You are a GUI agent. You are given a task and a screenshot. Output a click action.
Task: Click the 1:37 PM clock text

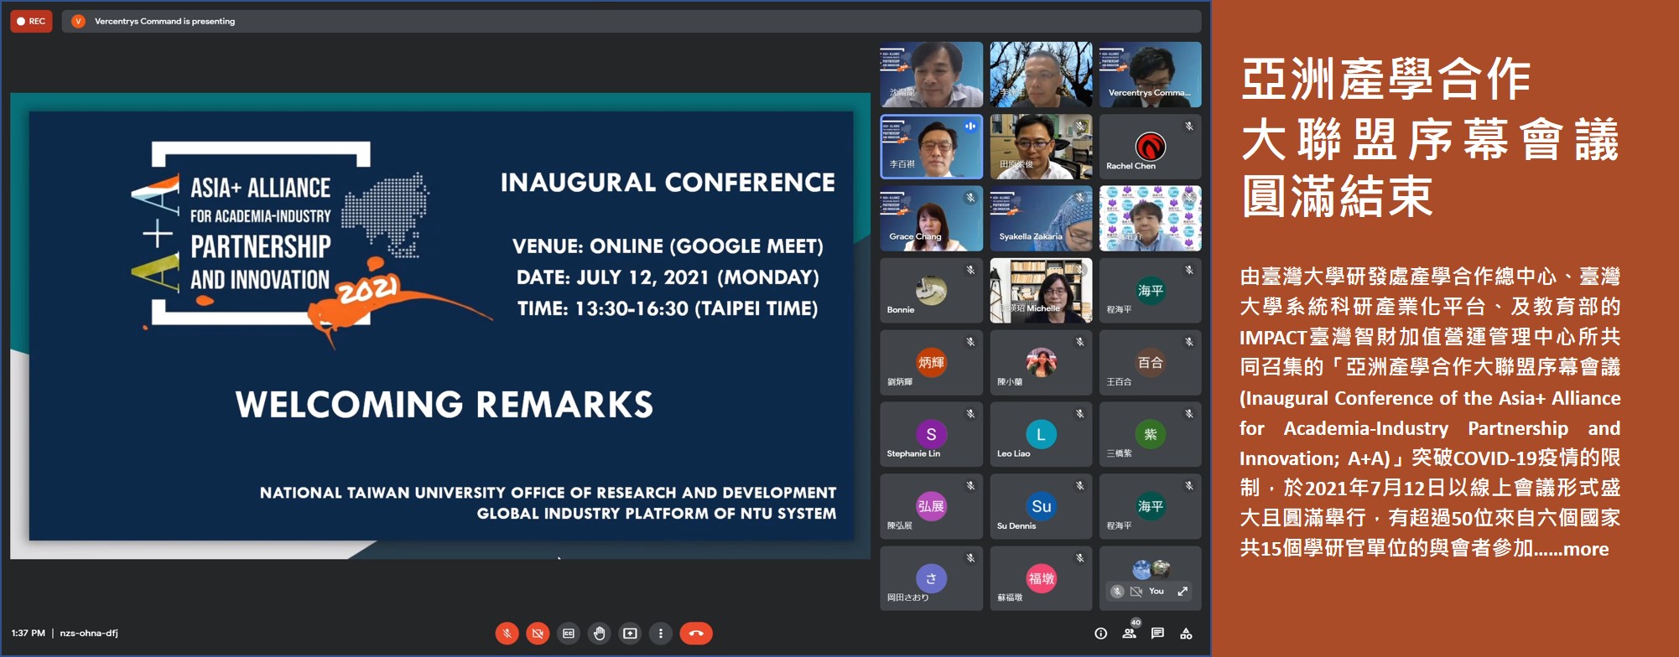(29, 634)
